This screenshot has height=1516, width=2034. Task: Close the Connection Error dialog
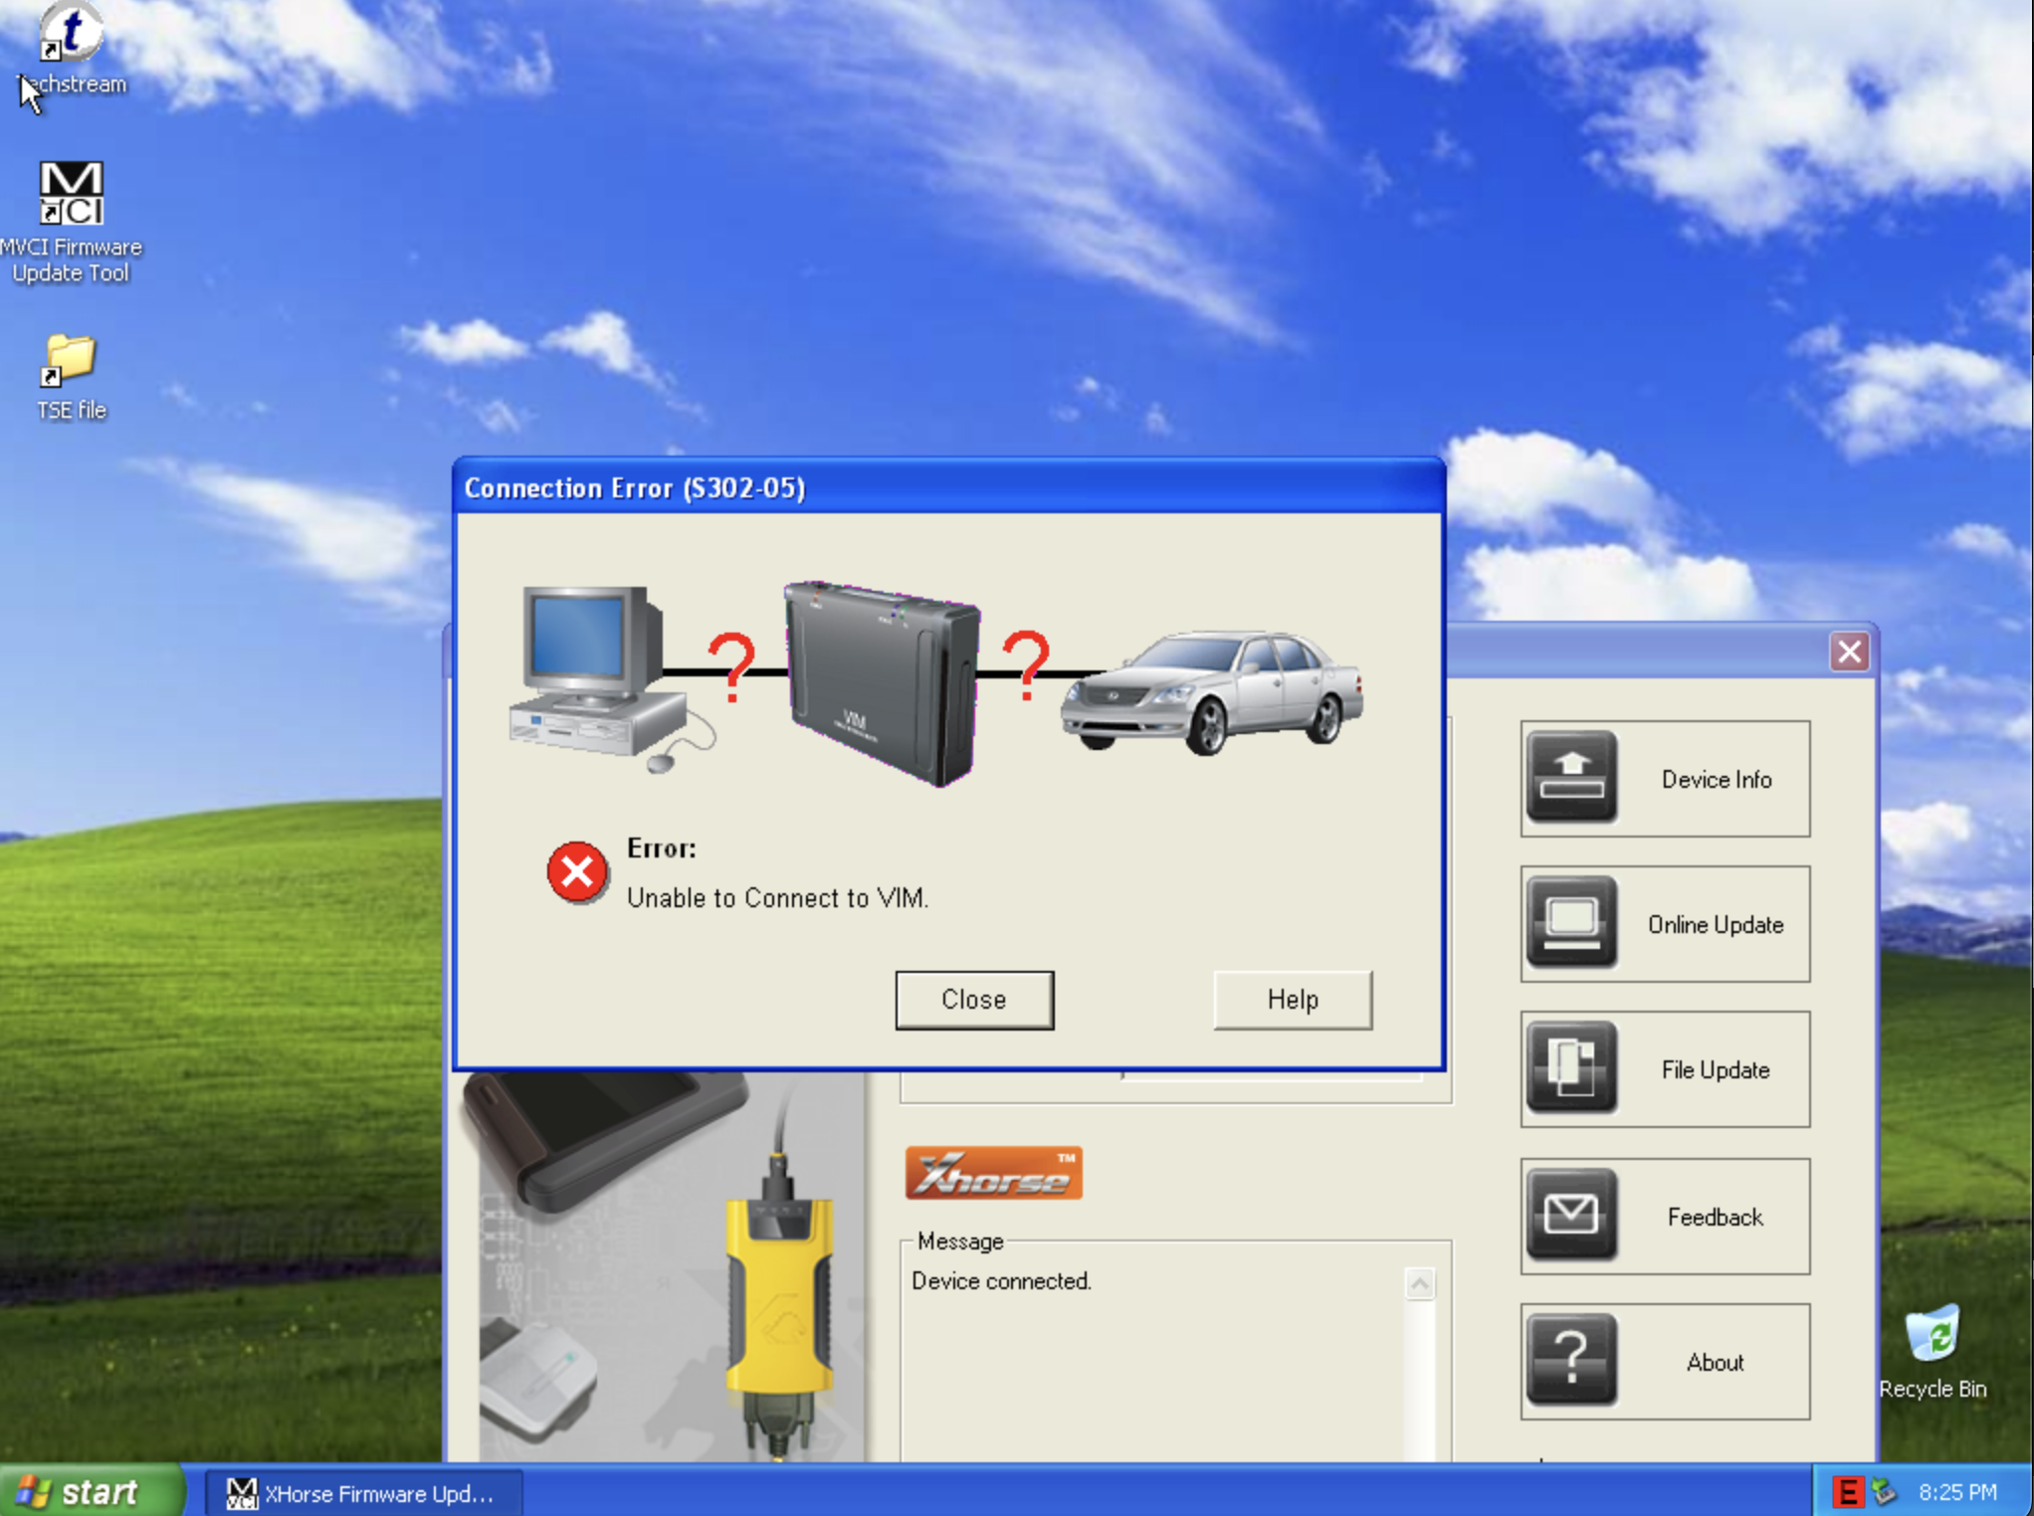973,1000
